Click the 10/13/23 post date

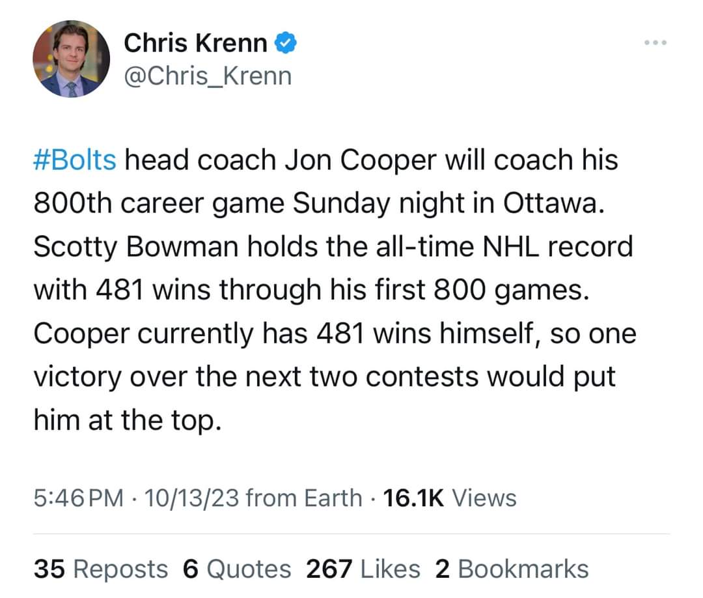coord(194,498)
